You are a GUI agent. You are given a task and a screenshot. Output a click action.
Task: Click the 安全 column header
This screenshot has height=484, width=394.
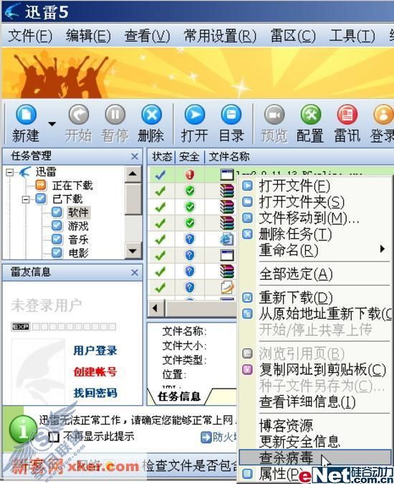pos(190,157)
